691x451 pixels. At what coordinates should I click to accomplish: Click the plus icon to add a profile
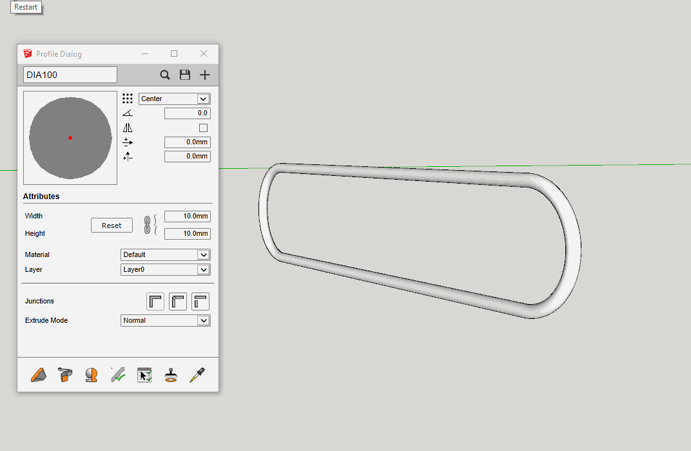pyautogui.click(x=204, y=75)
